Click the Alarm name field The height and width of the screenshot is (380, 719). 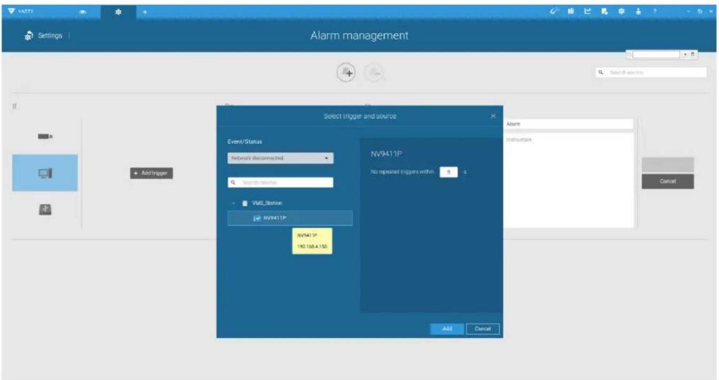tap(568, 124)
